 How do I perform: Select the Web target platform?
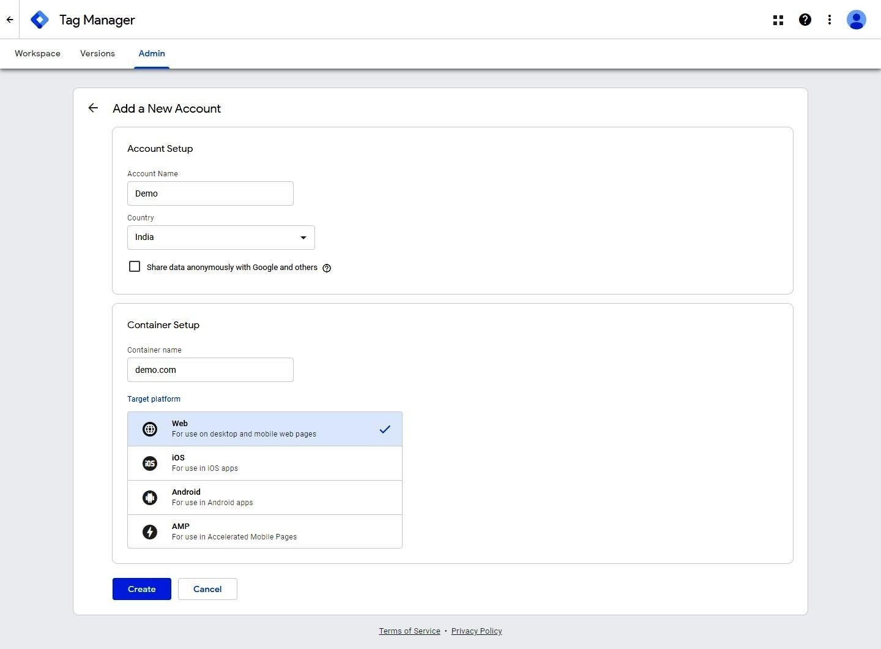(x=264, y=429)
